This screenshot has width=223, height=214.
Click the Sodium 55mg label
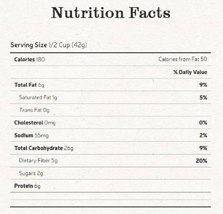pos(31,136)
